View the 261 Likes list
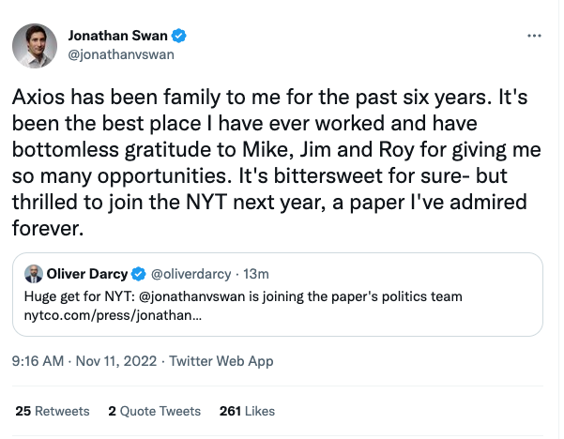The image size is (564, 439). 246,411
